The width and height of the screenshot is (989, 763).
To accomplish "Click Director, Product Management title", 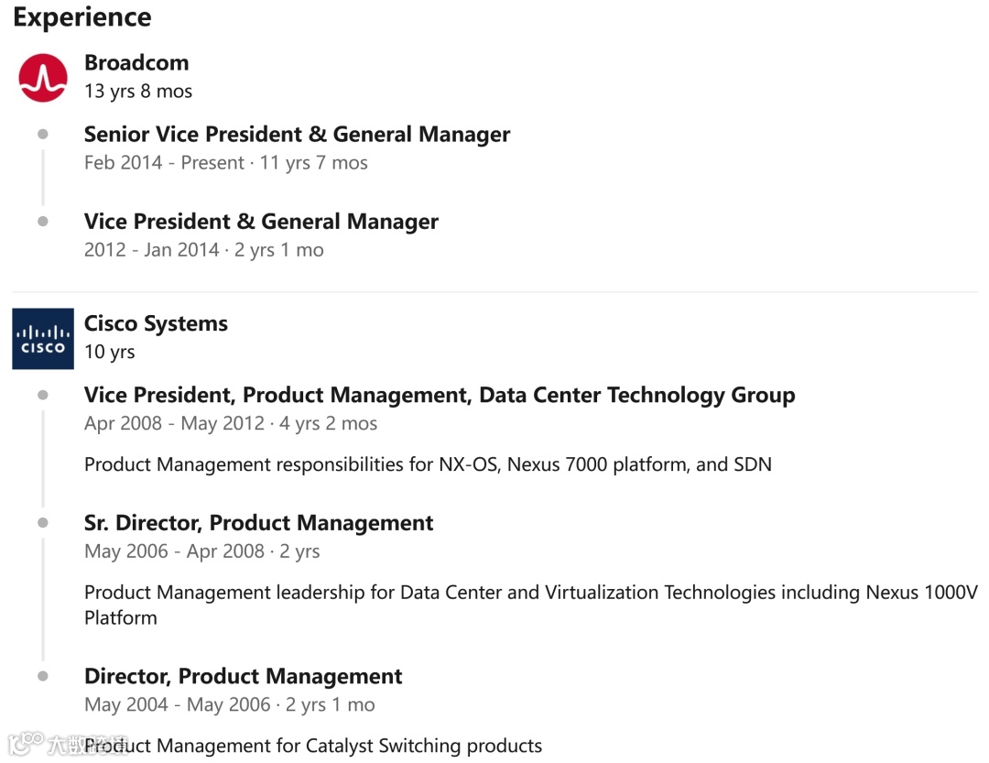I will pos(243,677).
